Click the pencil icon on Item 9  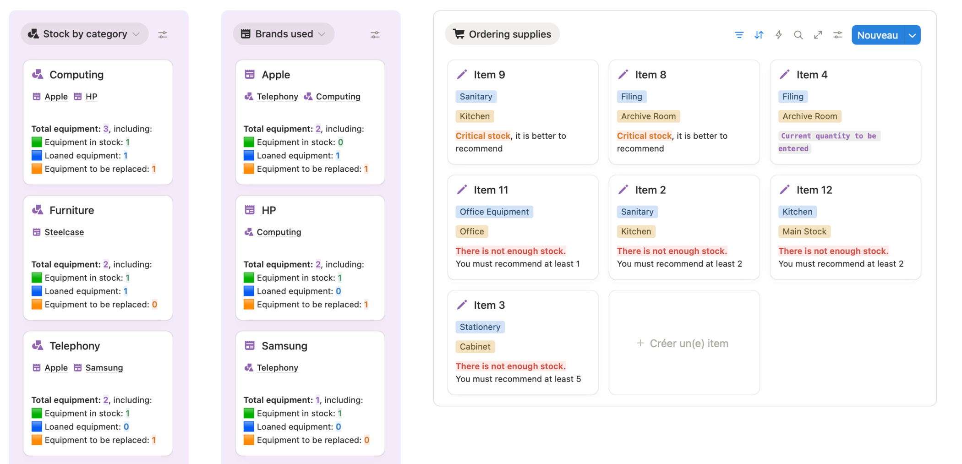click(x=462, y=74)
